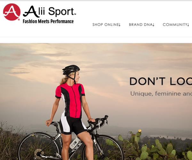The width and height of the screenshot is (192, 160).
Task: Click the black and white cycling shorts
Action: pos(72,125)
